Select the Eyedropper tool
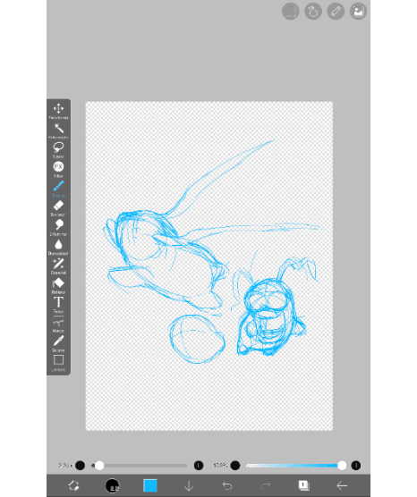 coord(58,343)
